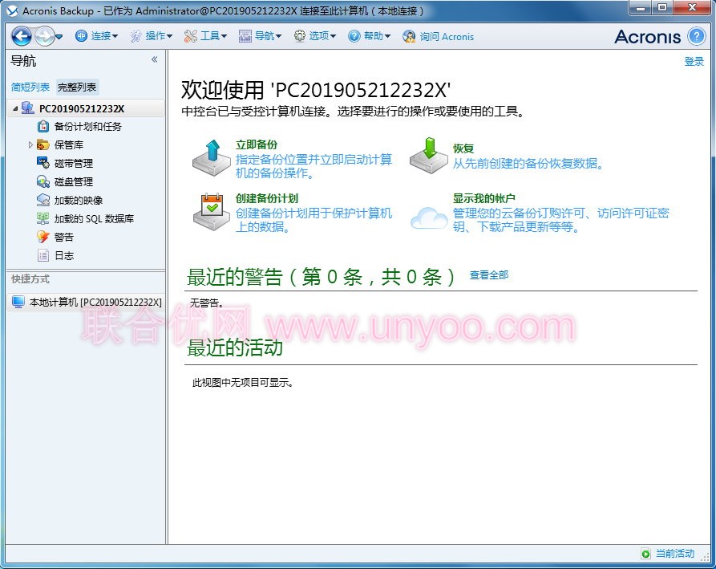Click the 恢复 heading link
716x569 pixels.
tap(463, 148)
